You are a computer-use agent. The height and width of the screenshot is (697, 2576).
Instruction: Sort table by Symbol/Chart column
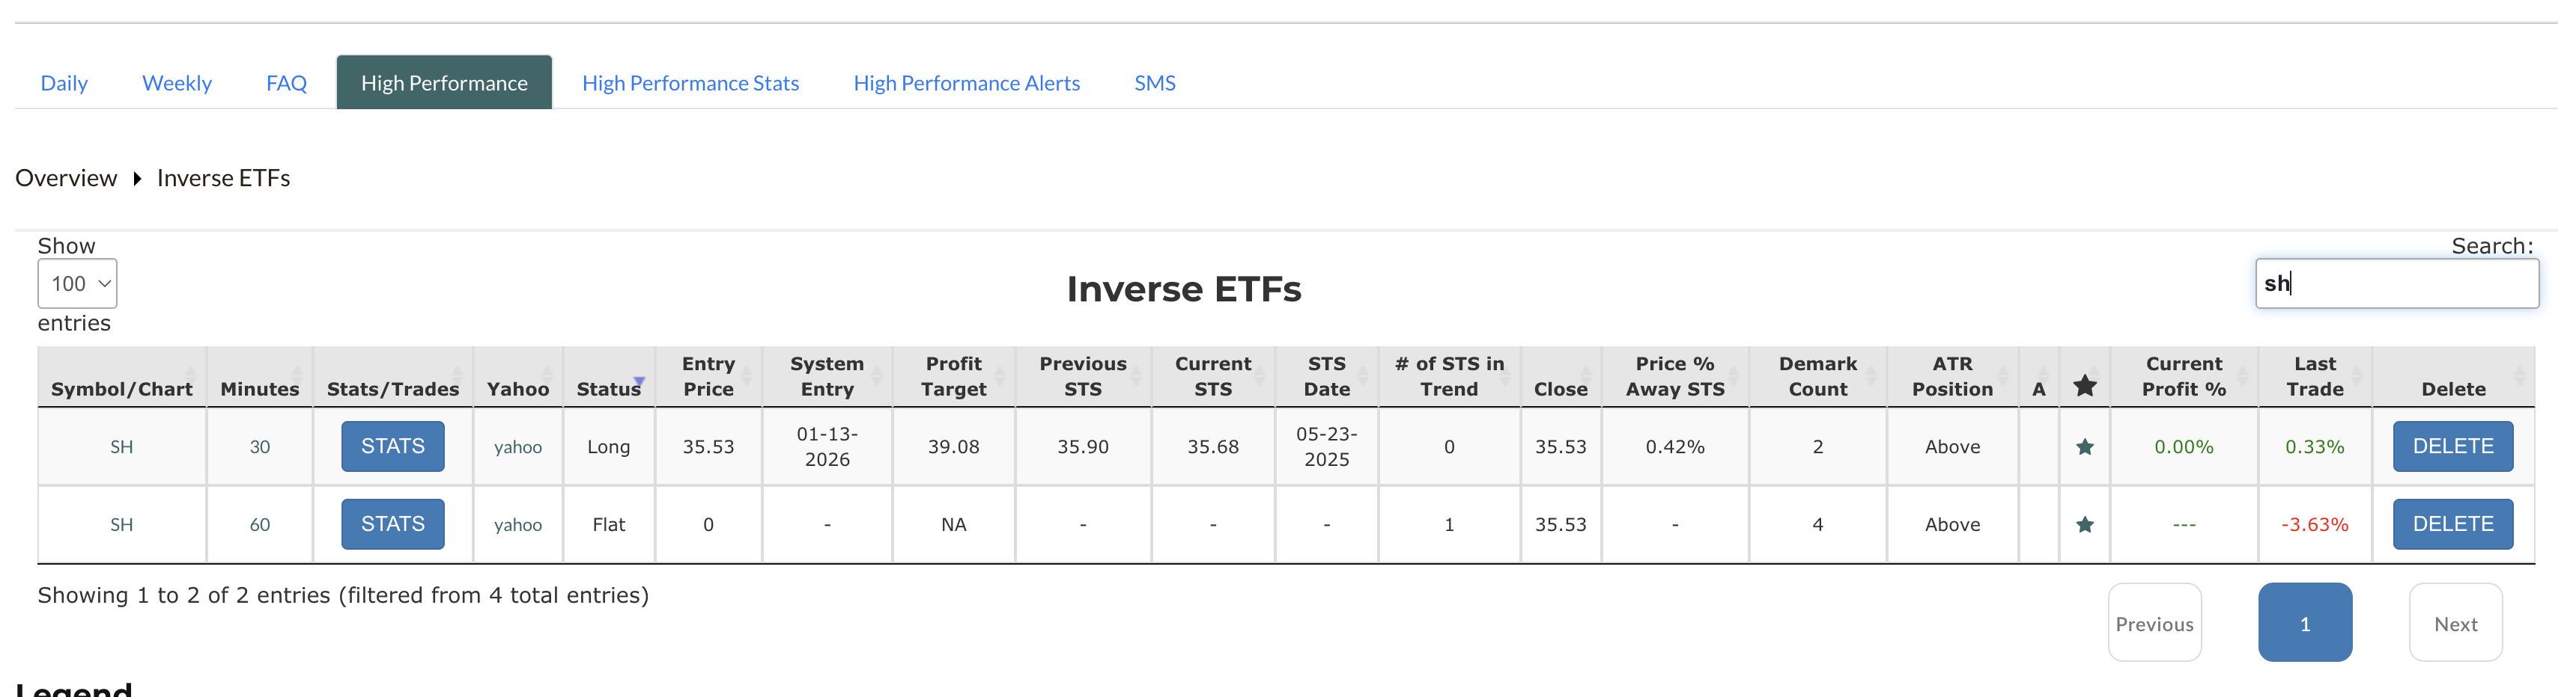coord(121,388)
